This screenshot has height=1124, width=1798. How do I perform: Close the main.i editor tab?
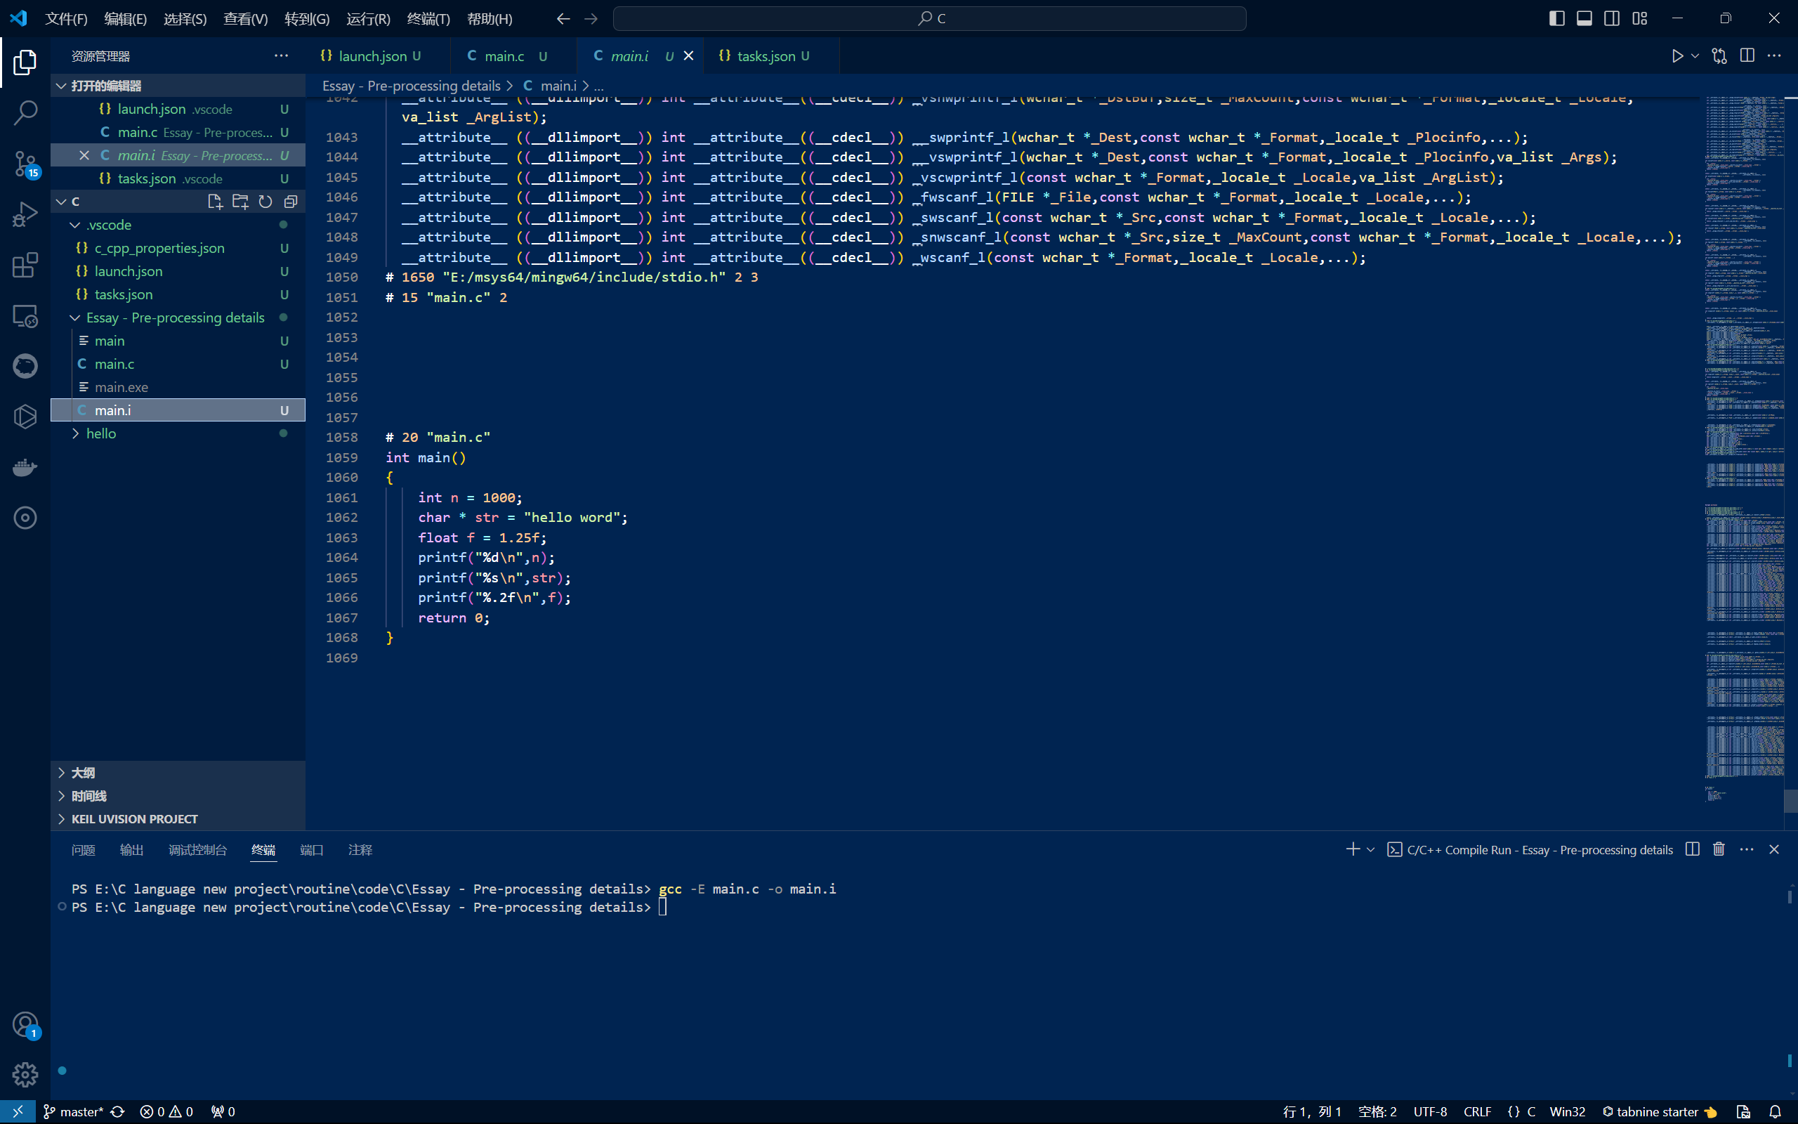pyautogui.click(x=689, y=55)
